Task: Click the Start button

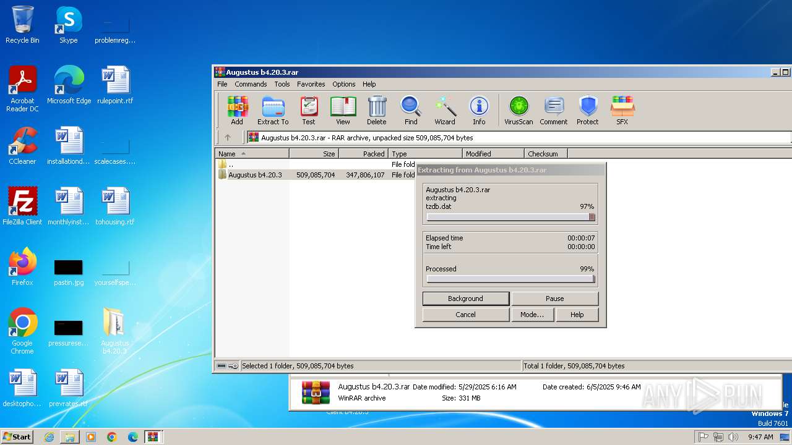Action: click(x=17, y=436)
